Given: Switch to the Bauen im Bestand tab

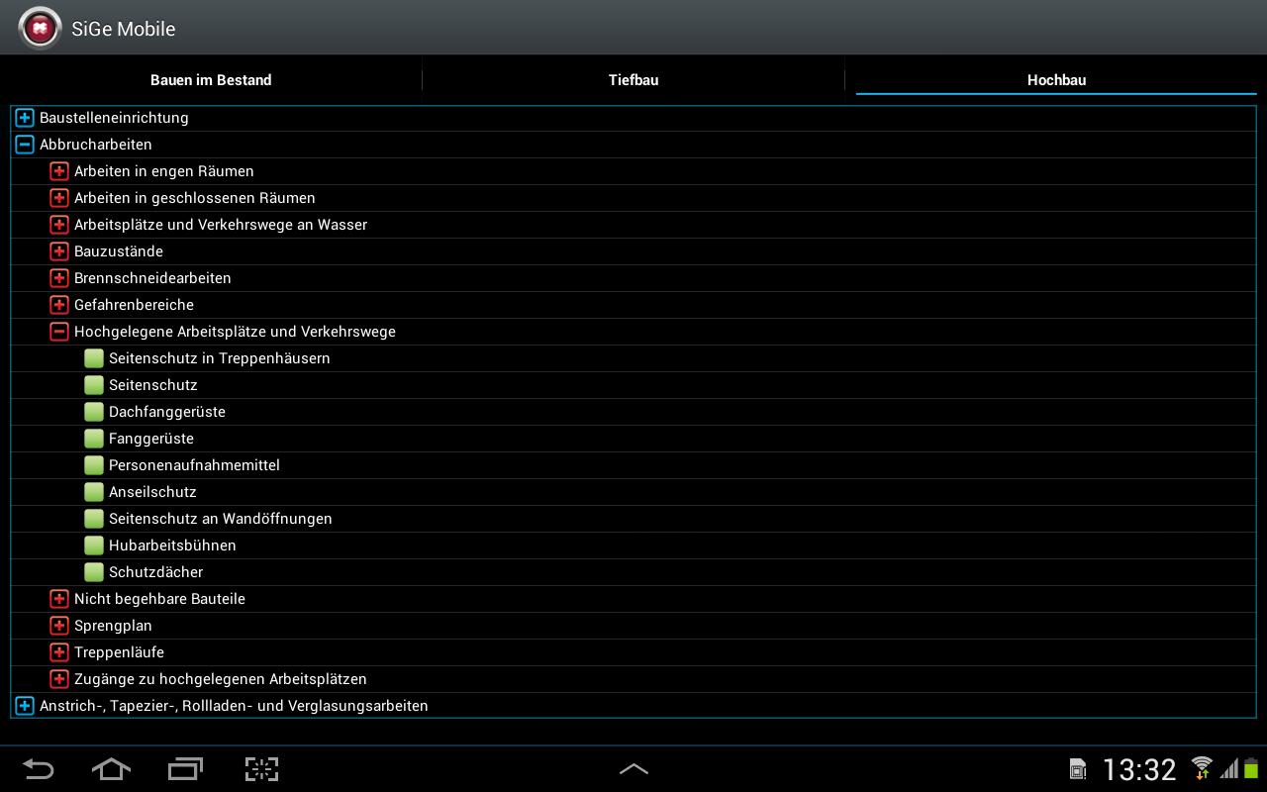Looking at the screenshot, I should [211, 80].
